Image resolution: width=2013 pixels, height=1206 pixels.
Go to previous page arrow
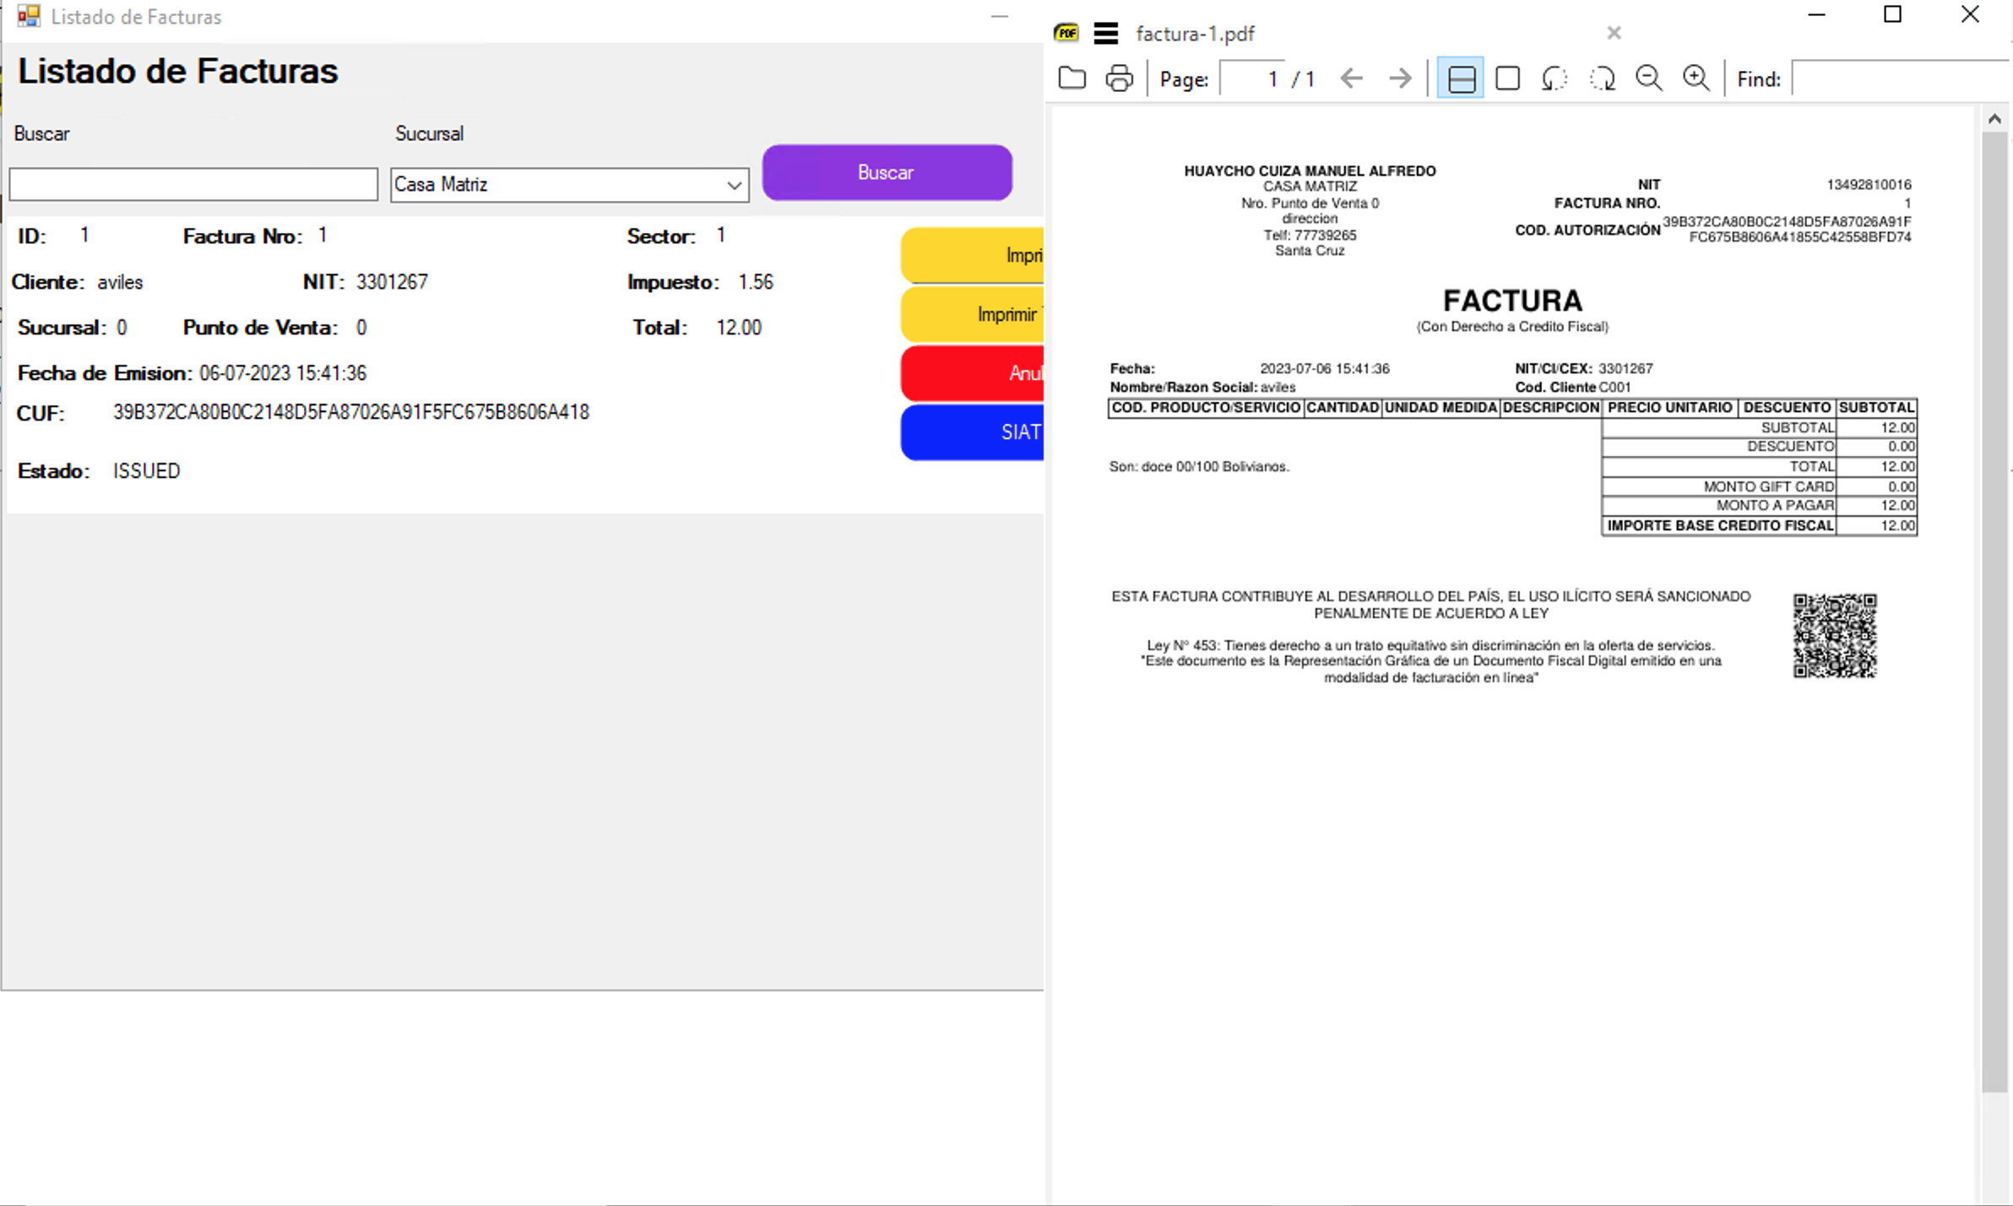[1351, 79]
